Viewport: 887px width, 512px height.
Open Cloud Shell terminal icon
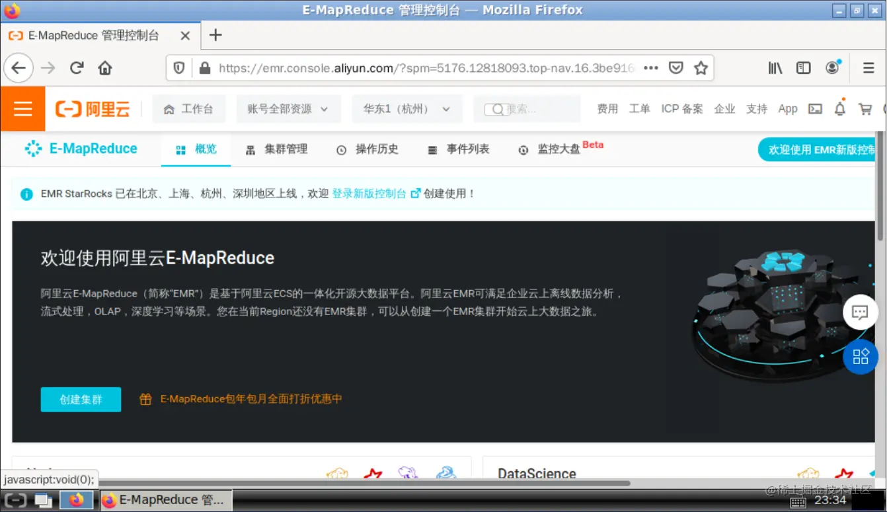coord(815,109)
